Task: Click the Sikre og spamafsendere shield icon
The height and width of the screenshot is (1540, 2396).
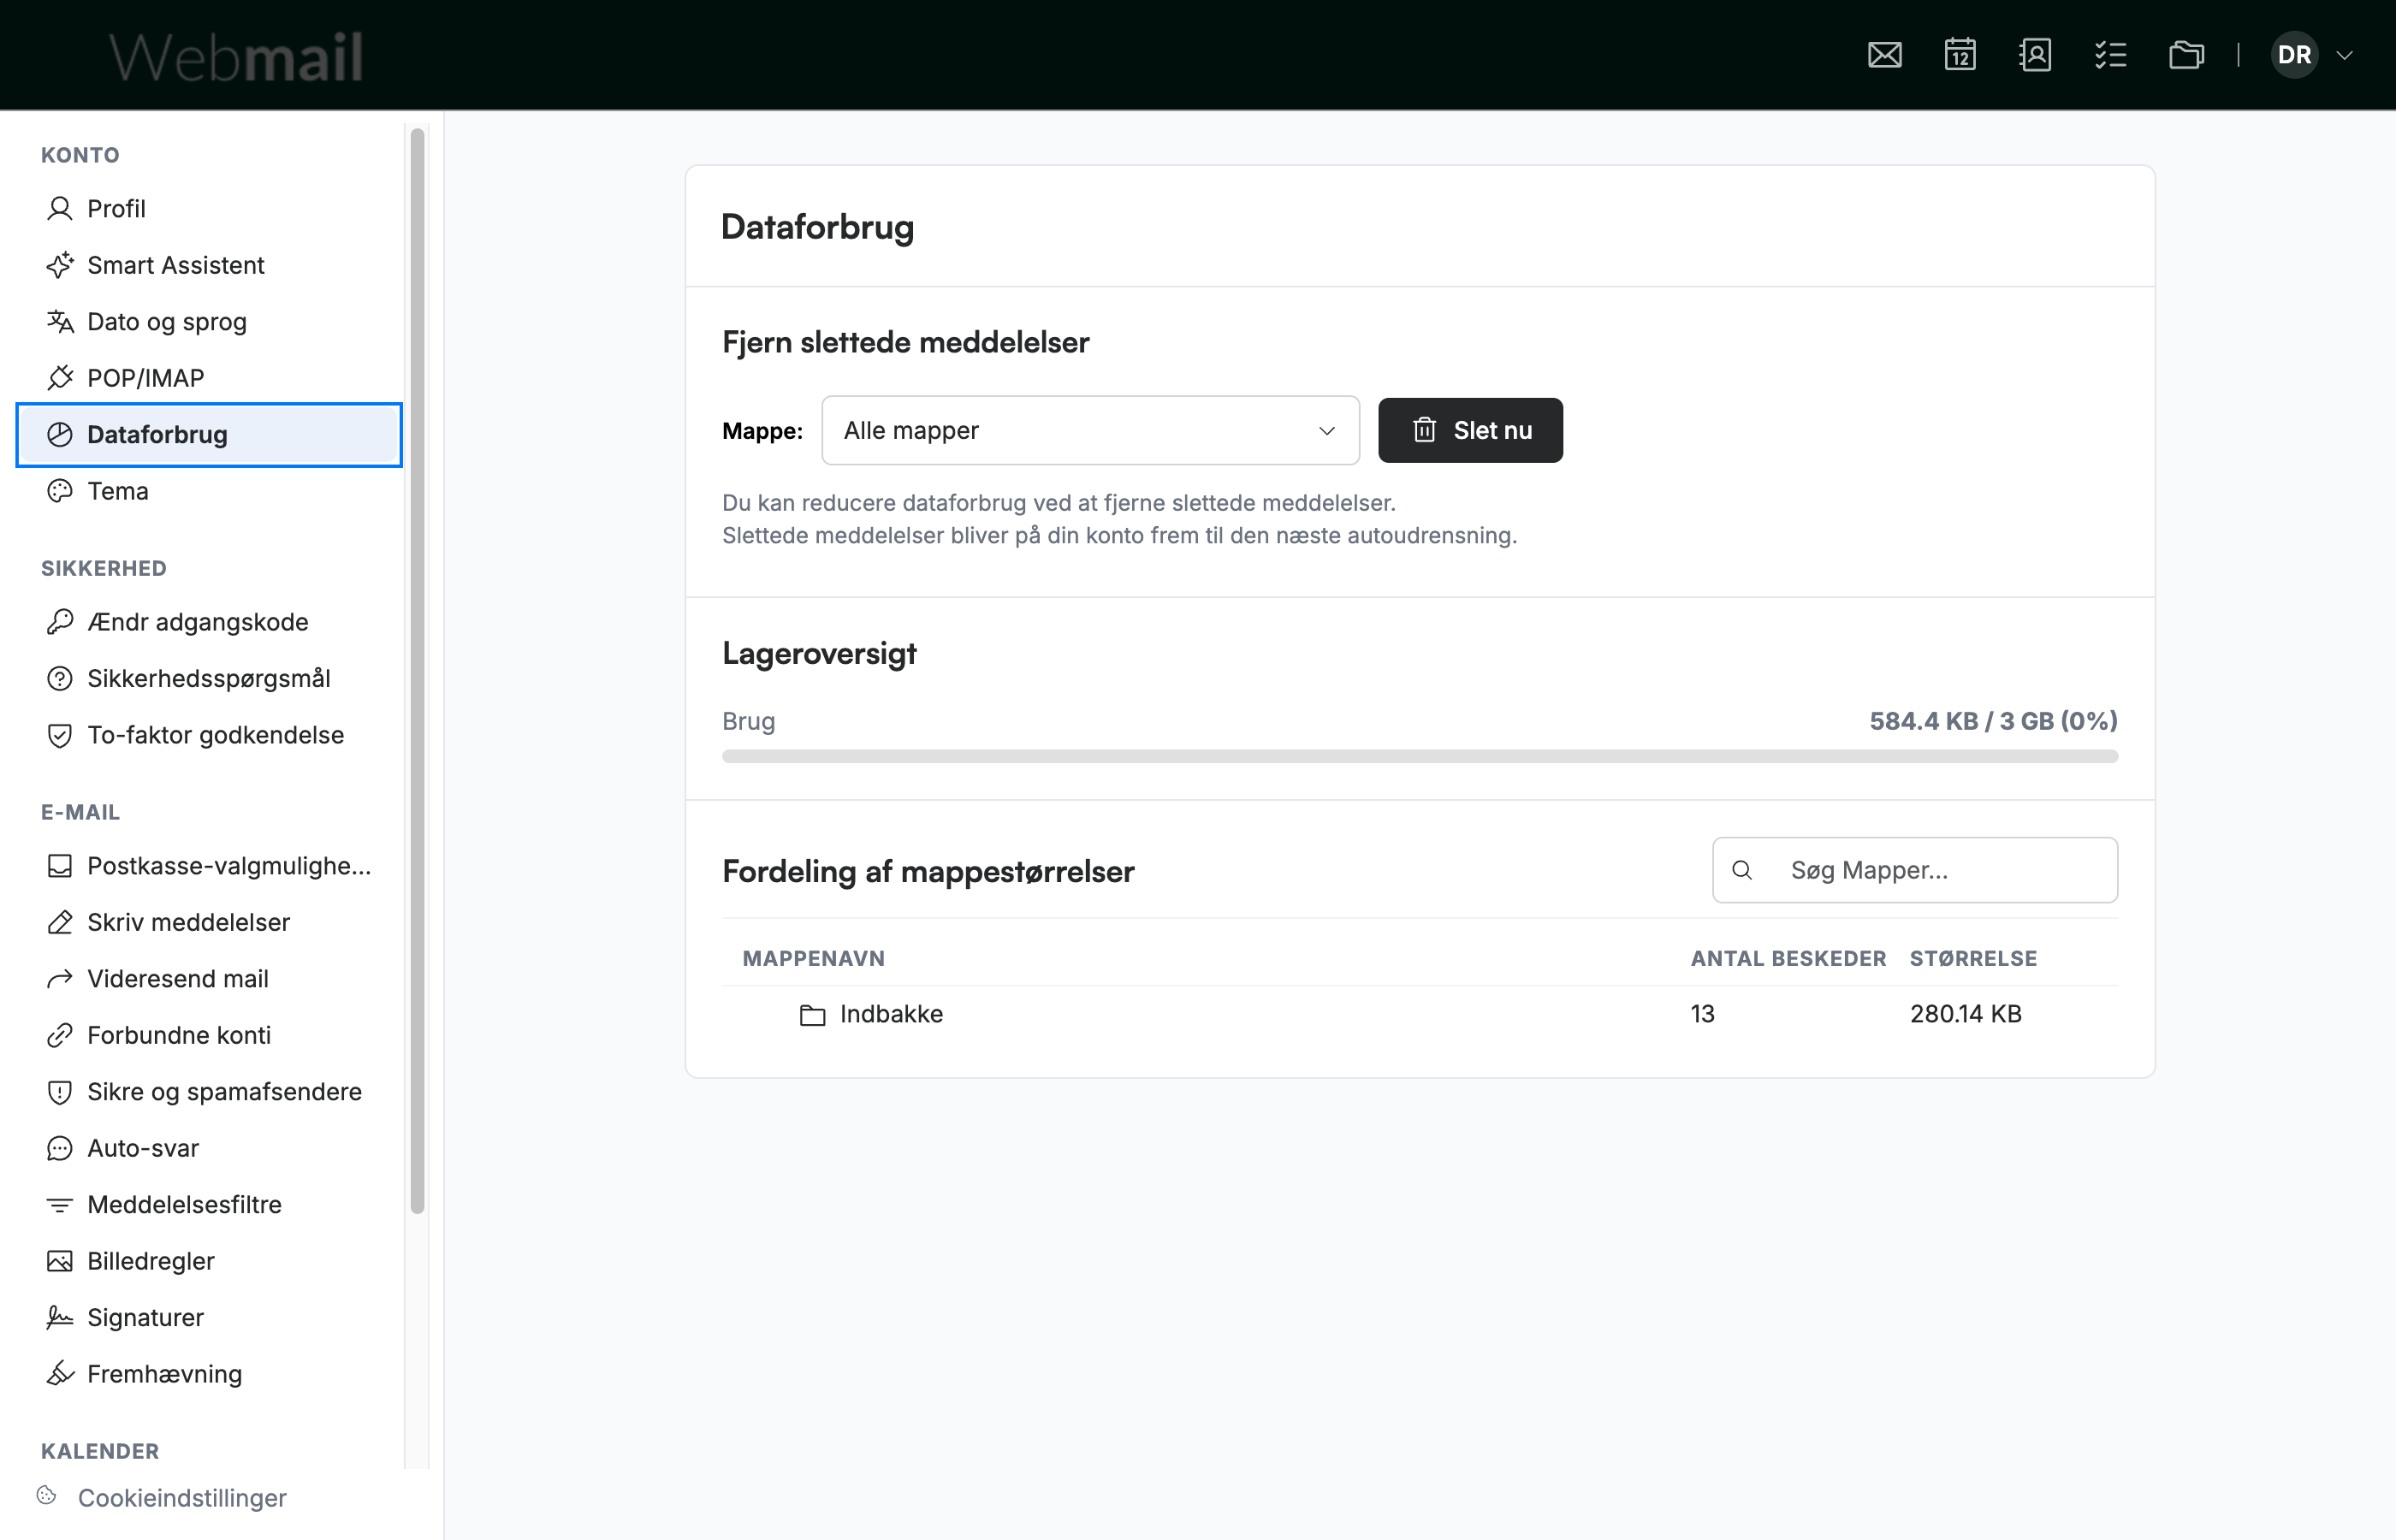Action: click(x=60, y=1092)
